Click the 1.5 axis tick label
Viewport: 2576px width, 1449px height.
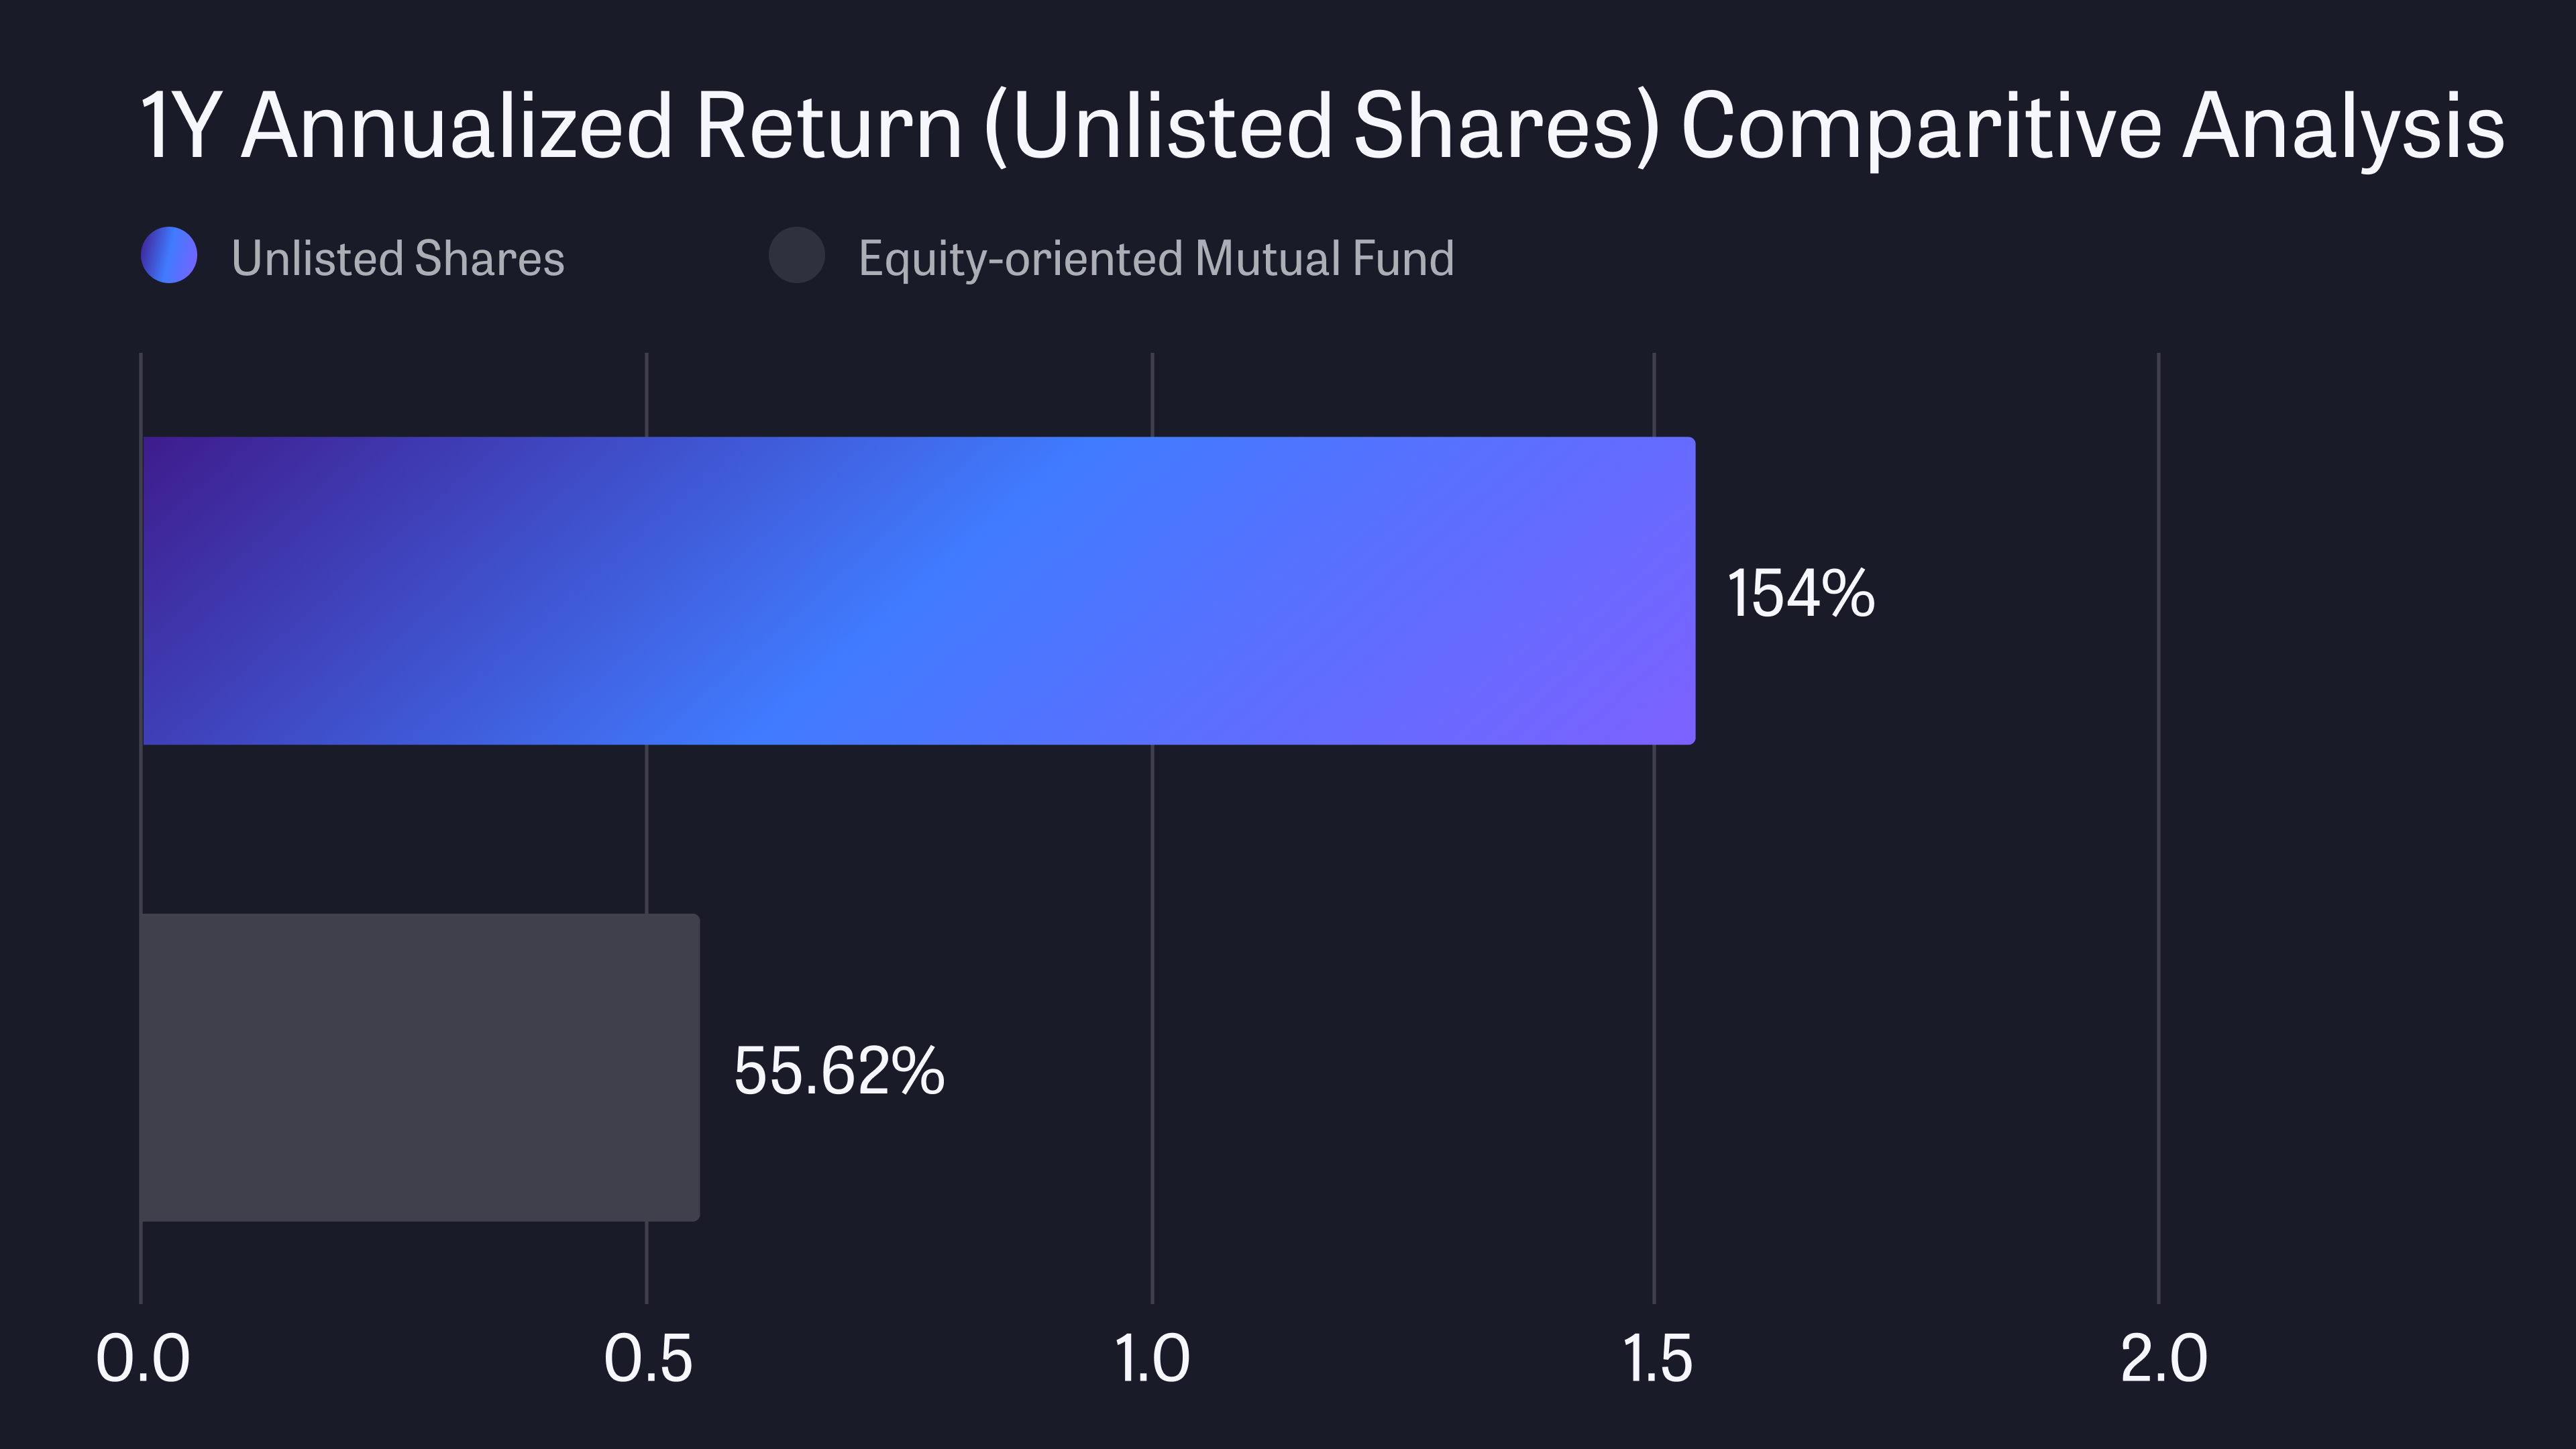tap(1656, 1358)
